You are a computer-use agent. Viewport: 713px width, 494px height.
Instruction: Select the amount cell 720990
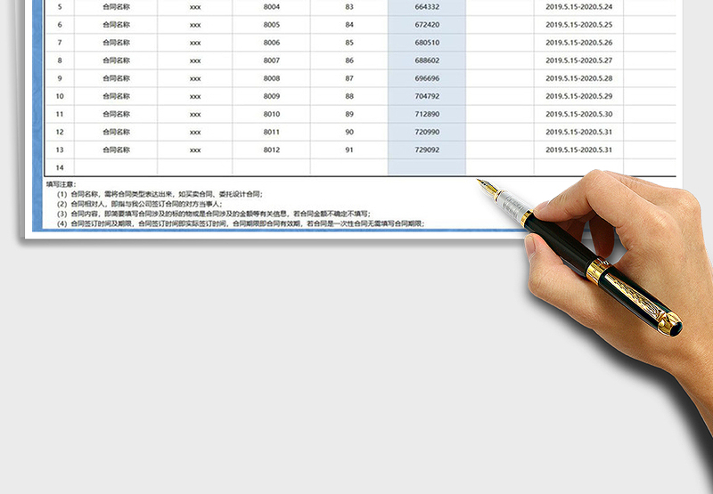point(427,132)
